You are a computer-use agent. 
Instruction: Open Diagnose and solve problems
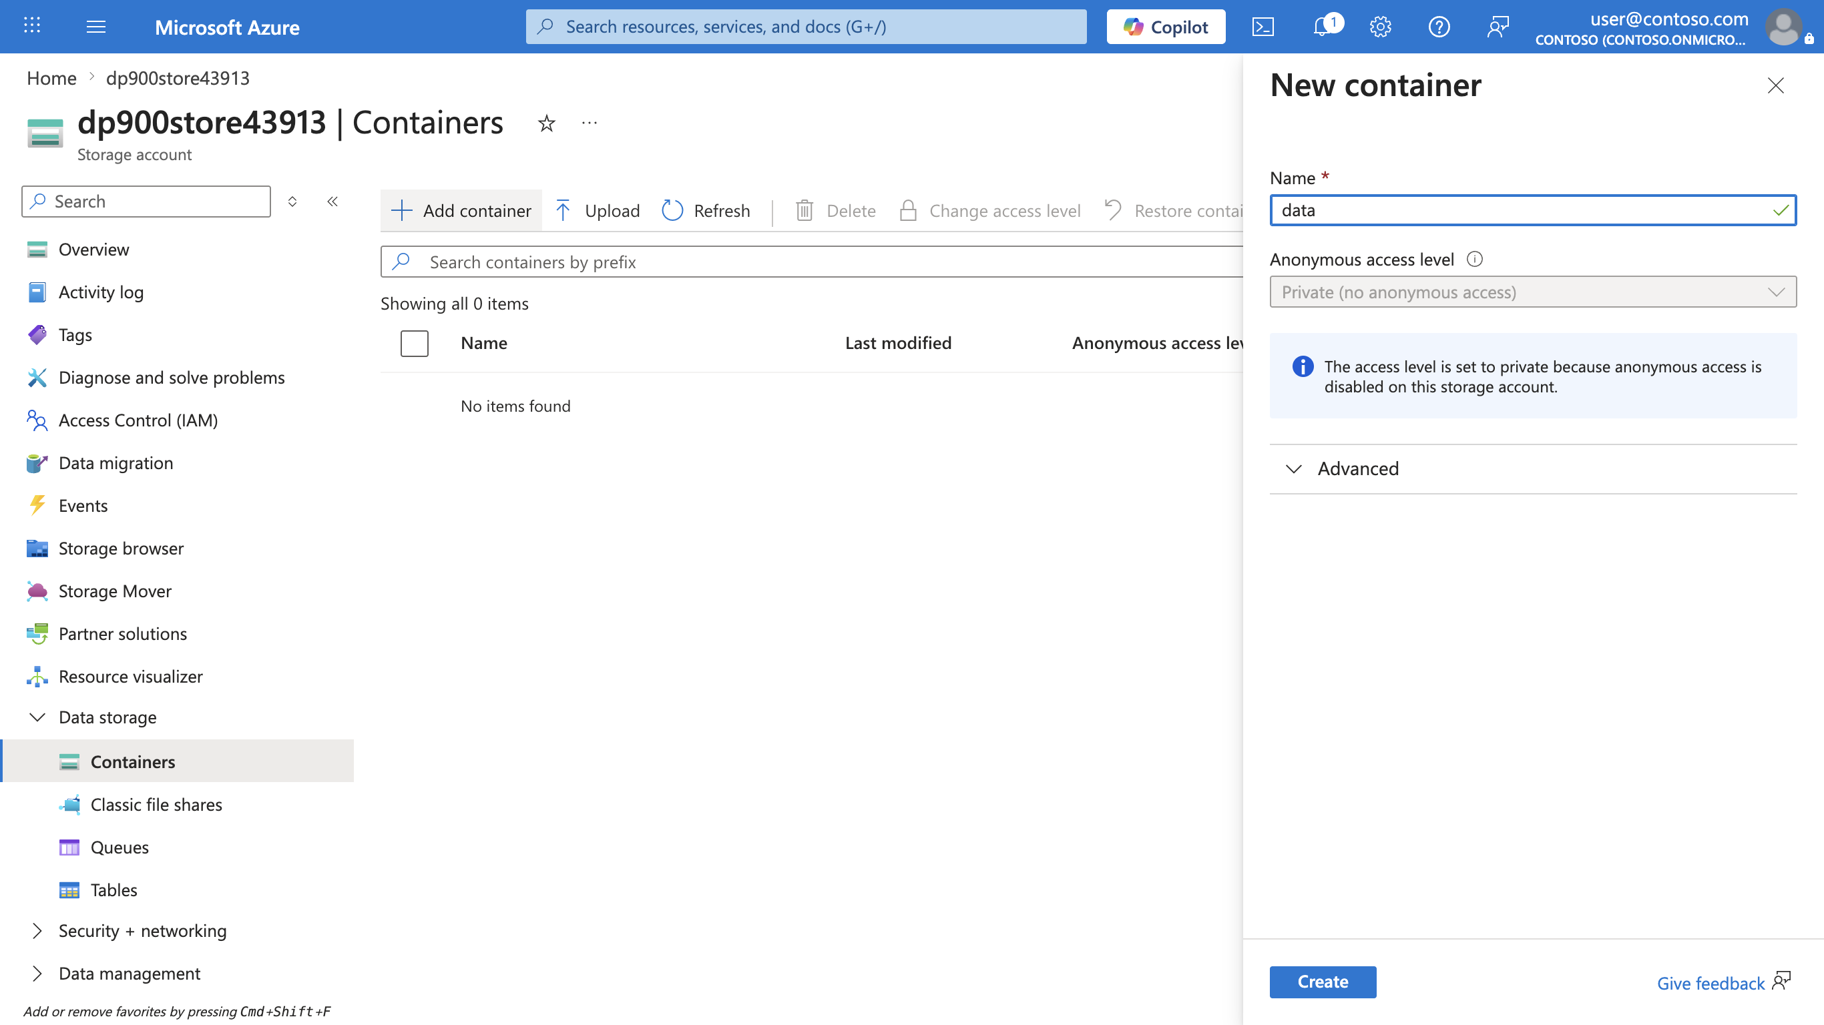pyautogui.click(x=172, y=378)
